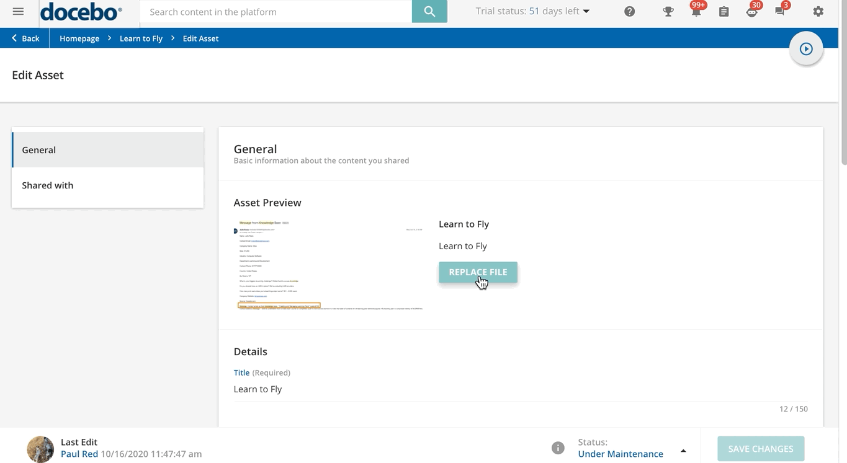Select the General sidebar tab
847x463 pixels.
107,150
